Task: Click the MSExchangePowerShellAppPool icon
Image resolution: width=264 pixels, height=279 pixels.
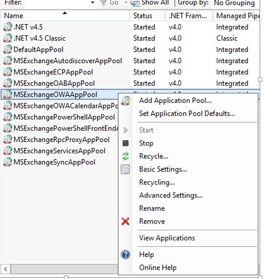Action: 8,117
